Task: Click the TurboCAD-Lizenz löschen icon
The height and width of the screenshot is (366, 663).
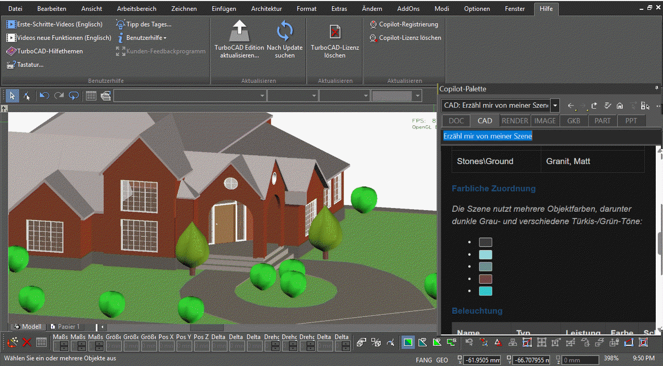Action: click(335, 32)
